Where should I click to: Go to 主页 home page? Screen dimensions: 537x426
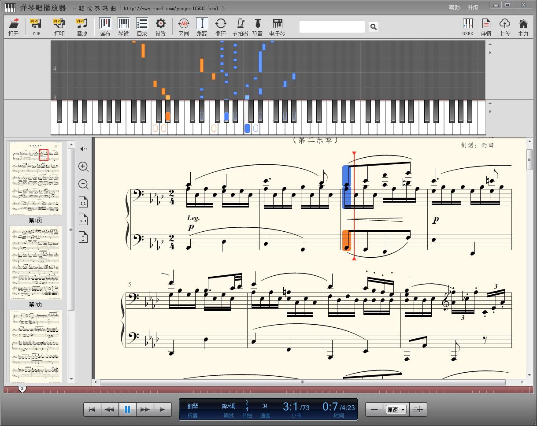tap(523, 27)
